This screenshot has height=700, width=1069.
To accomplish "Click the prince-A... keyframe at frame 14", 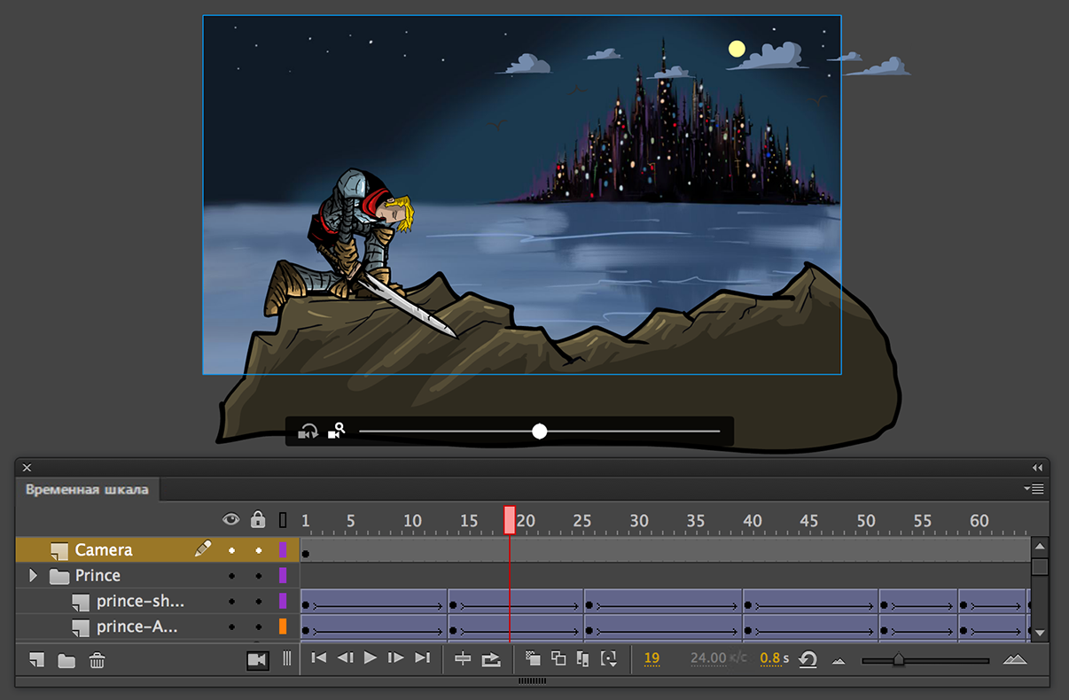I will [453, 631].
